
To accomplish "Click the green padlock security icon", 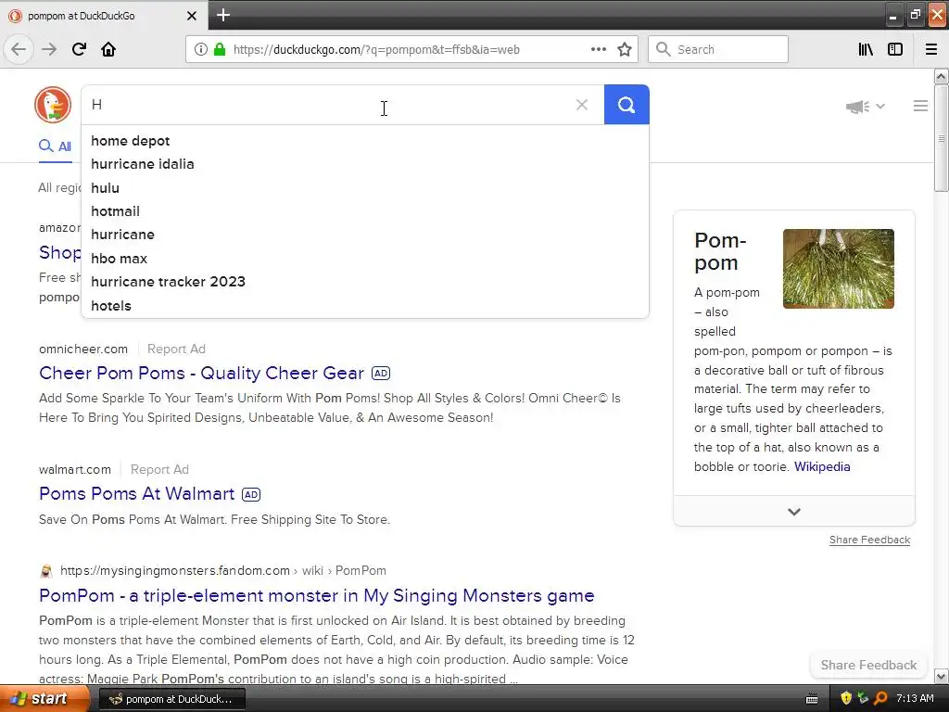I will pyautogui.click(x=219, y=49).
